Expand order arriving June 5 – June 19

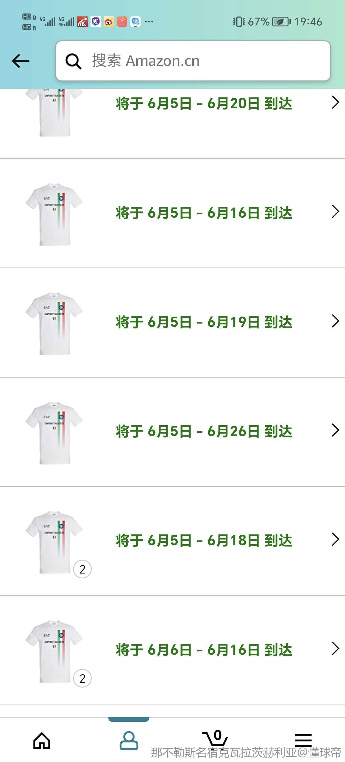[335, 321]
